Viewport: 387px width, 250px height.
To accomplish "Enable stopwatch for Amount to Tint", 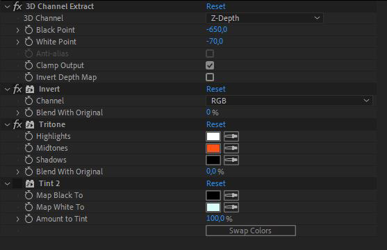I will click(x=28, y=219).
